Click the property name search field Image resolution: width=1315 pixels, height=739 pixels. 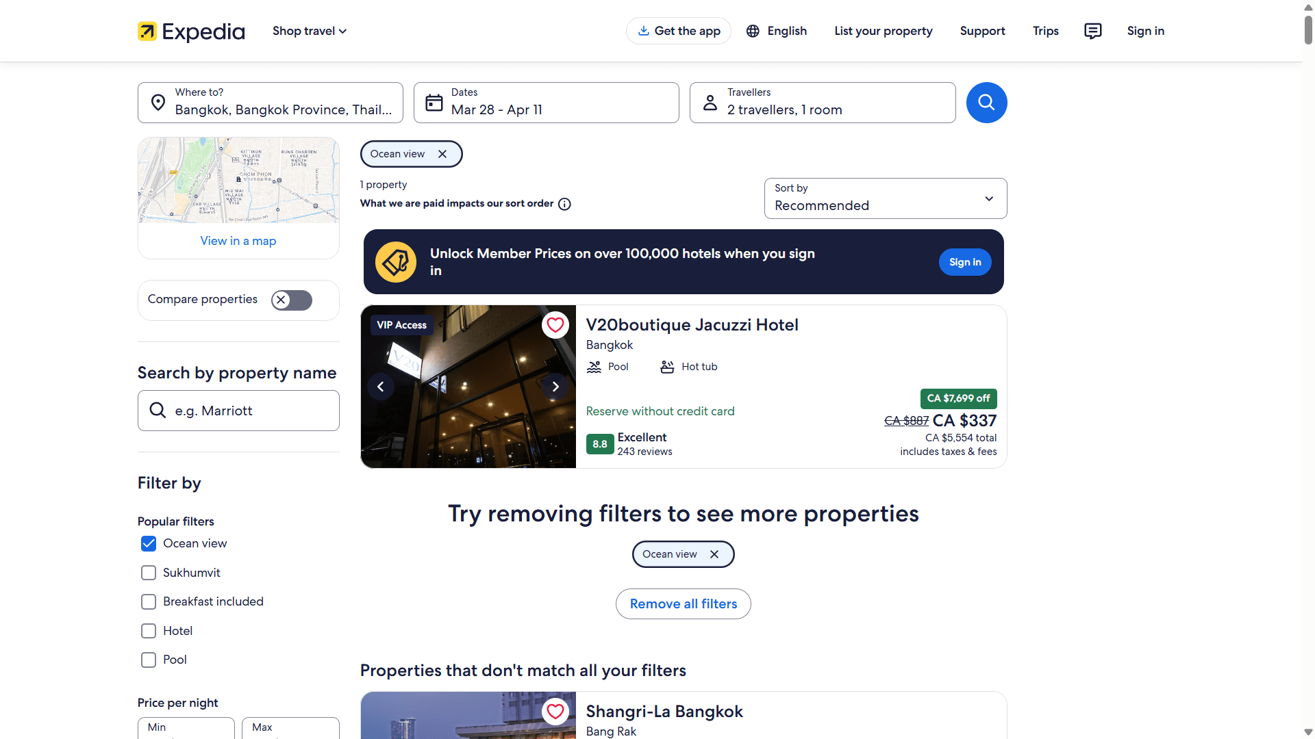[238, 411]
